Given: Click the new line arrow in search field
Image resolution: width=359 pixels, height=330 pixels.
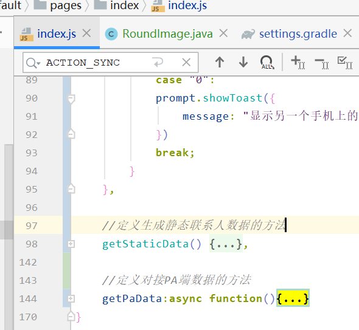Looking at the screenshot, I should [158, 62].
